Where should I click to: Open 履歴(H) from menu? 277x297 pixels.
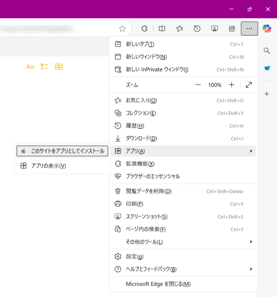pyautogui.click(x=183, y=126)
